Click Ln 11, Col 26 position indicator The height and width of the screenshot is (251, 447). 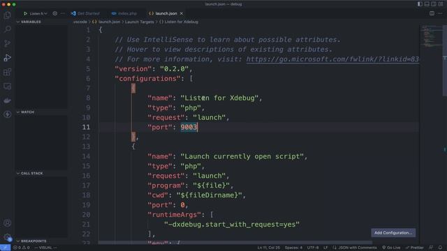click(x=268, y=248)
